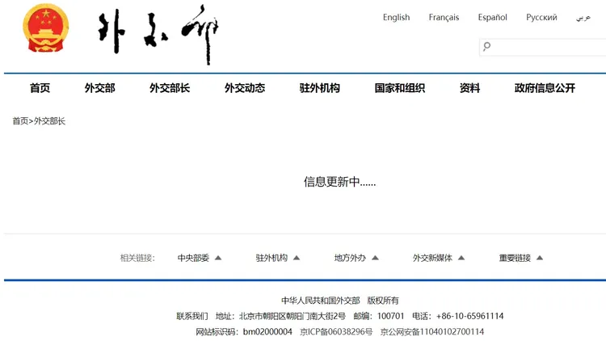Open the 国家和组织 navigation menu item
The image size is (606, 341).
pyautogui.click(x=400, y=88)
